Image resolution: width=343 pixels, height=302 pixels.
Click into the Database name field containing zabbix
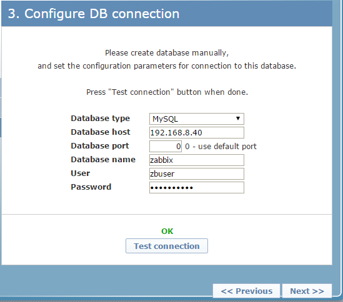coord(197,160)
